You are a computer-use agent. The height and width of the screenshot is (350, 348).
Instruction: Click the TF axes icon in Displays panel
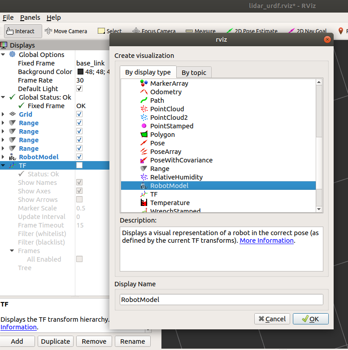pos(13,166)
